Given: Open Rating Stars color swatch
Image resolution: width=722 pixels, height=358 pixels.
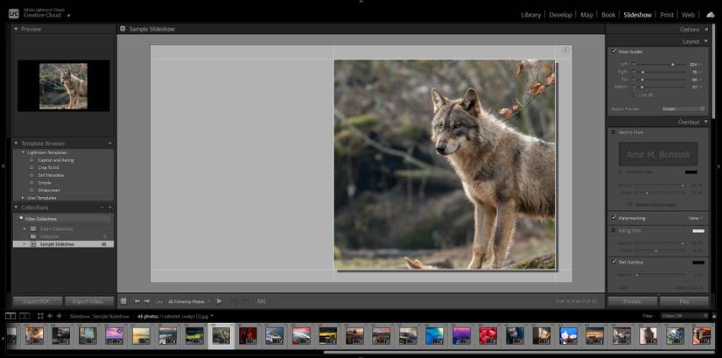Looking at the screenshot, I should [698, 231].
